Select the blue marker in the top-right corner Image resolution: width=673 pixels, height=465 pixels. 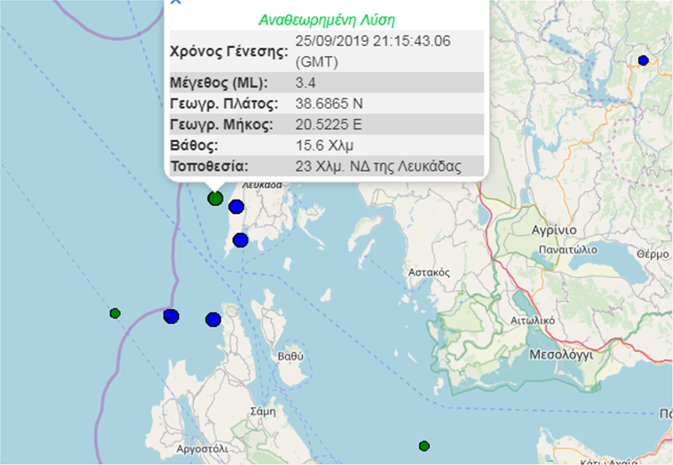point(643,60)
